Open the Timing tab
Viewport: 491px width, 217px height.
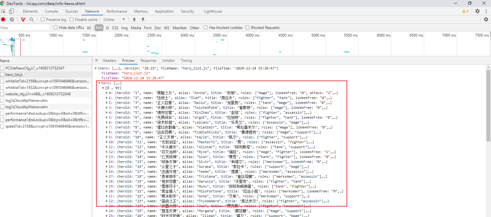pos(186,61)
